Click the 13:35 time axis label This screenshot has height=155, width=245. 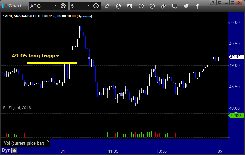162,151
